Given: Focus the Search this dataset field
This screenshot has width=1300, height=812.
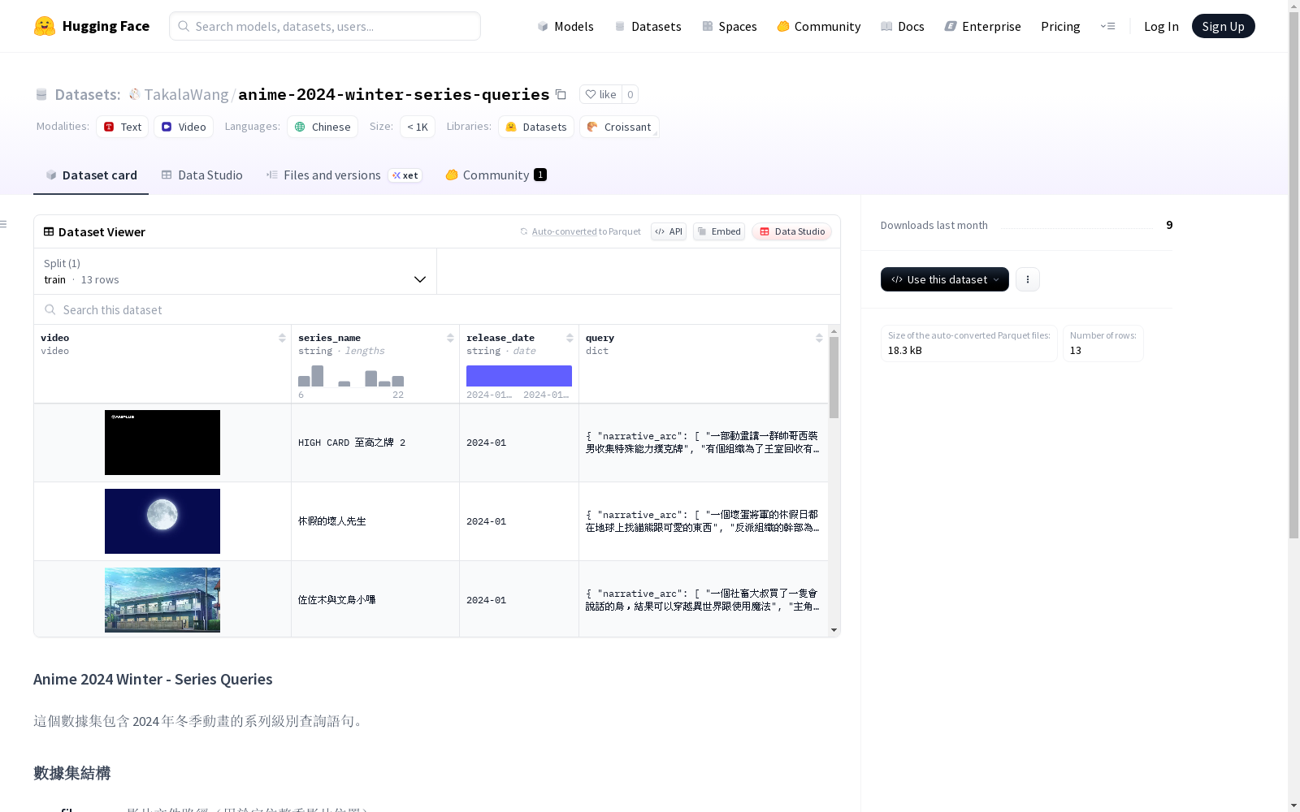Looking at the screenshot, I should point(437,309).
